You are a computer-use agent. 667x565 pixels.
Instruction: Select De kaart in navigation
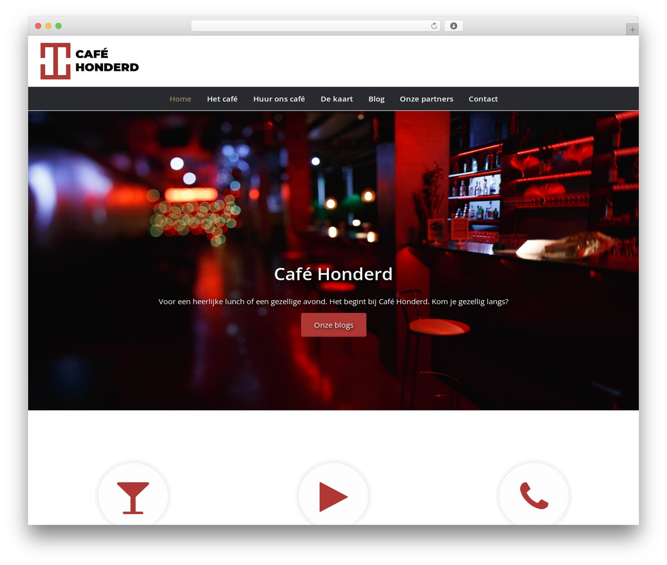337,99
